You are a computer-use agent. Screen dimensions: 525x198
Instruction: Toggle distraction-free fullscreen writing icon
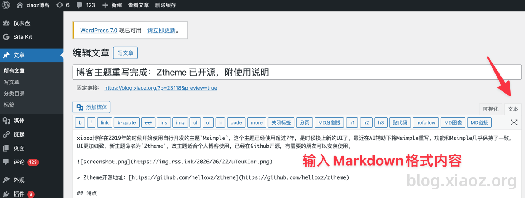coord(514,122)
